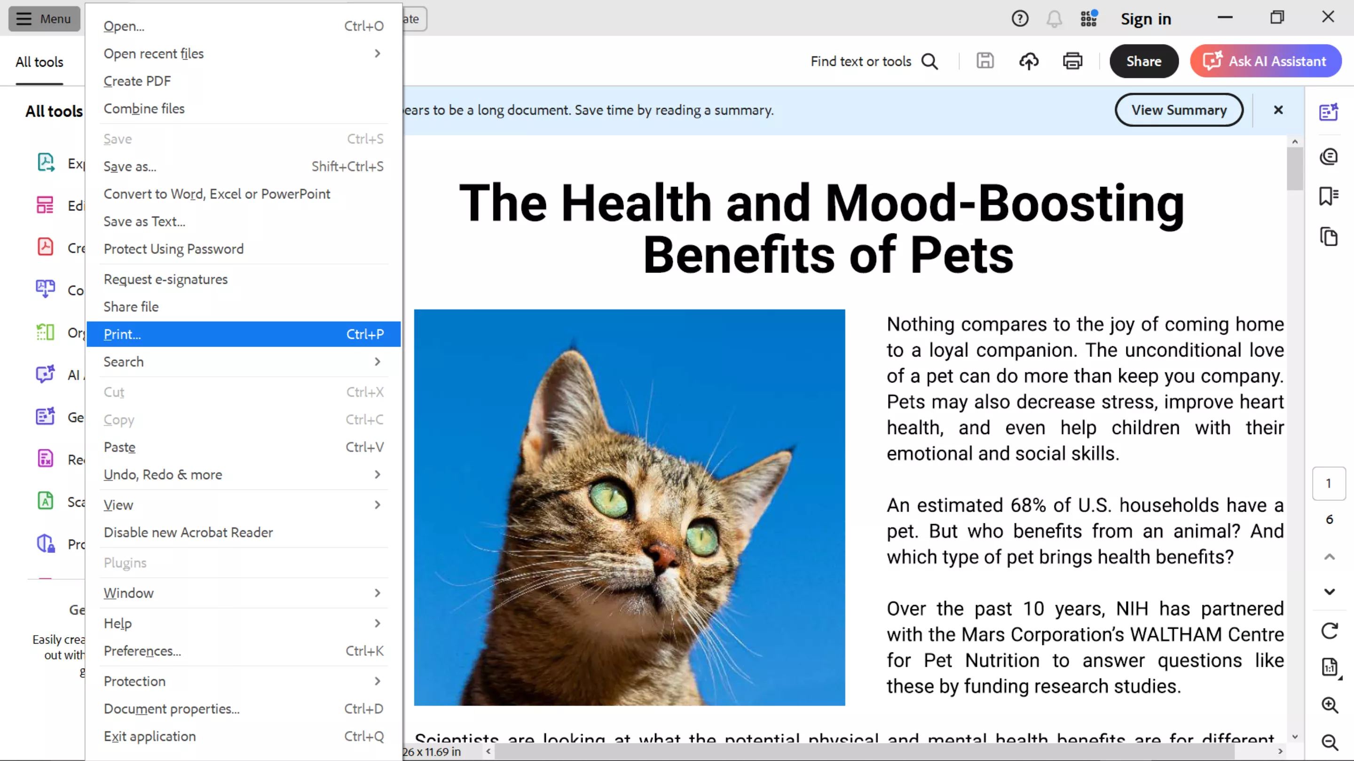The height and width of the screenshot is (761, 1354).
Task: Open notifications bell icon
Action: tap(1054, 19)
